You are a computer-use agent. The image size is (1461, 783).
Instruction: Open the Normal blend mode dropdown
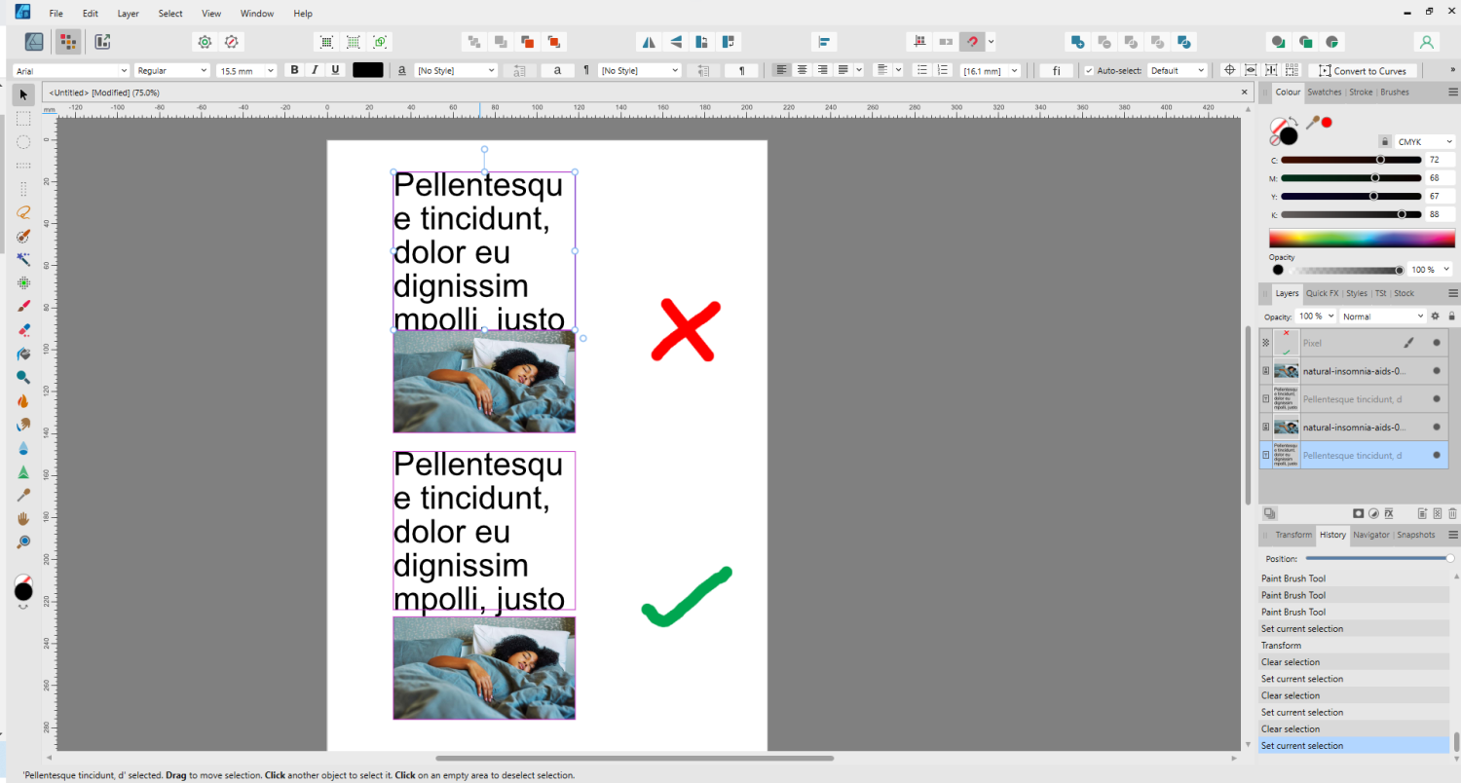pyautogui.click(x=1382, y=317)
